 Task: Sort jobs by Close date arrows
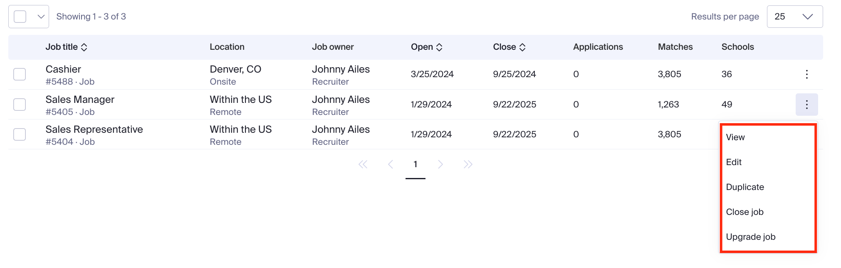[522, 47]
